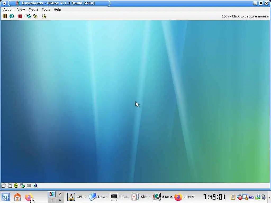Screen dimensions: 271x203
Task: Expand hidden tray icons arrow
Action: [269, 197]
